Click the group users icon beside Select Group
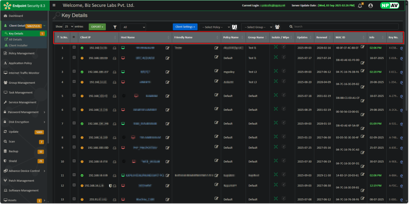Image resolution: width=409 pixels, height=204 pixels. pos(277,27)
